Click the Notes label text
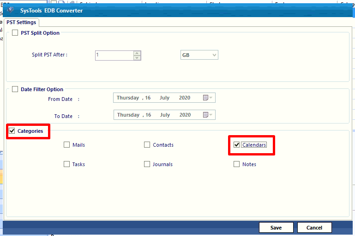The image size is (355, 236). 249,164
